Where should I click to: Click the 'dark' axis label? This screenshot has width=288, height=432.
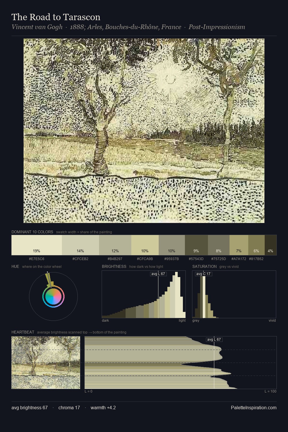point(105,321)
